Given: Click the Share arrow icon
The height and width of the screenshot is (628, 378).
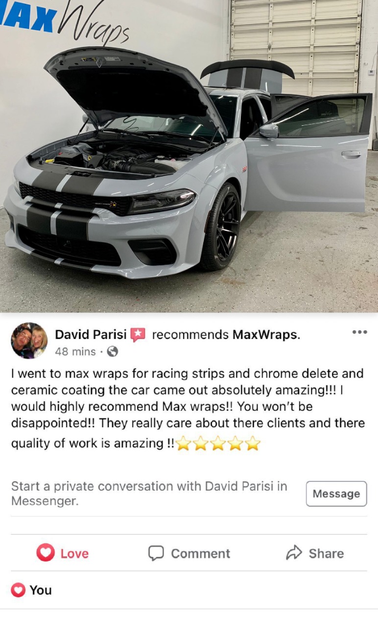Looking at the screenshot, I should [x=294, y=553].
